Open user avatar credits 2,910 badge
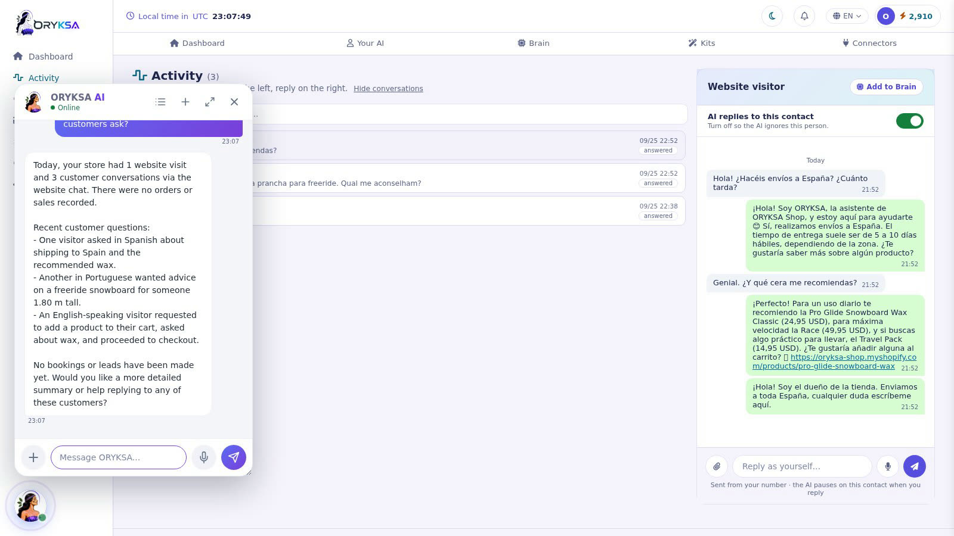 click(907, 16)
